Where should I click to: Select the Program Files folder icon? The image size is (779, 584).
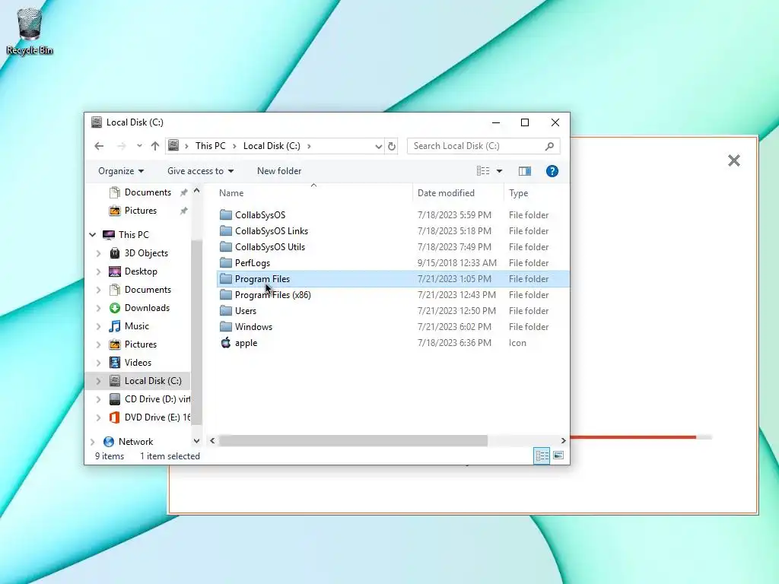[x=226, y=278]
